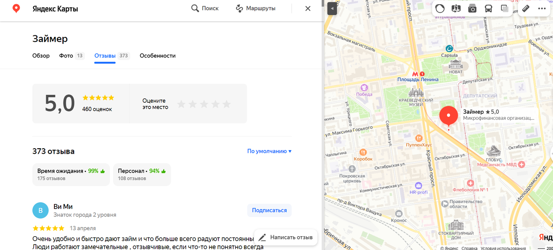Click the ПуппенХаус restaurant marker
Viewport: 553px width, 250px height.
418,138
